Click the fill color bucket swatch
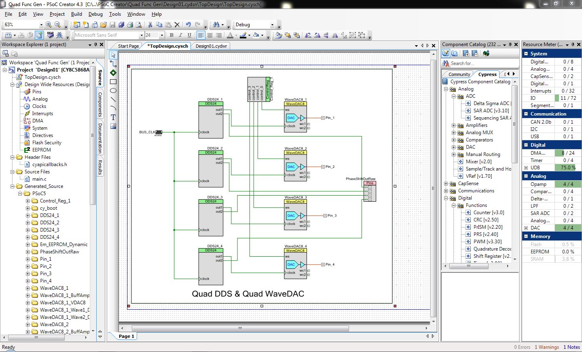The image size is (582, 352). pyautogui.click(x=256, y=35)
